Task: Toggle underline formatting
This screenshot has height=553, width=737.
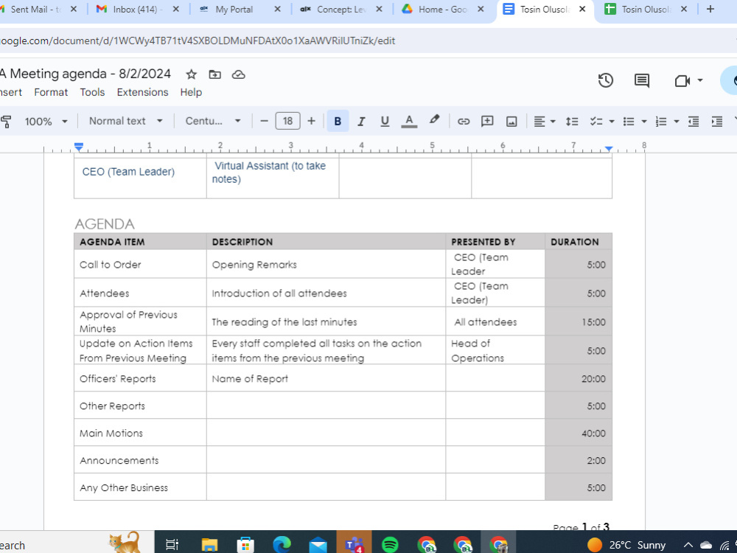Action: click(x=385, y=122)
